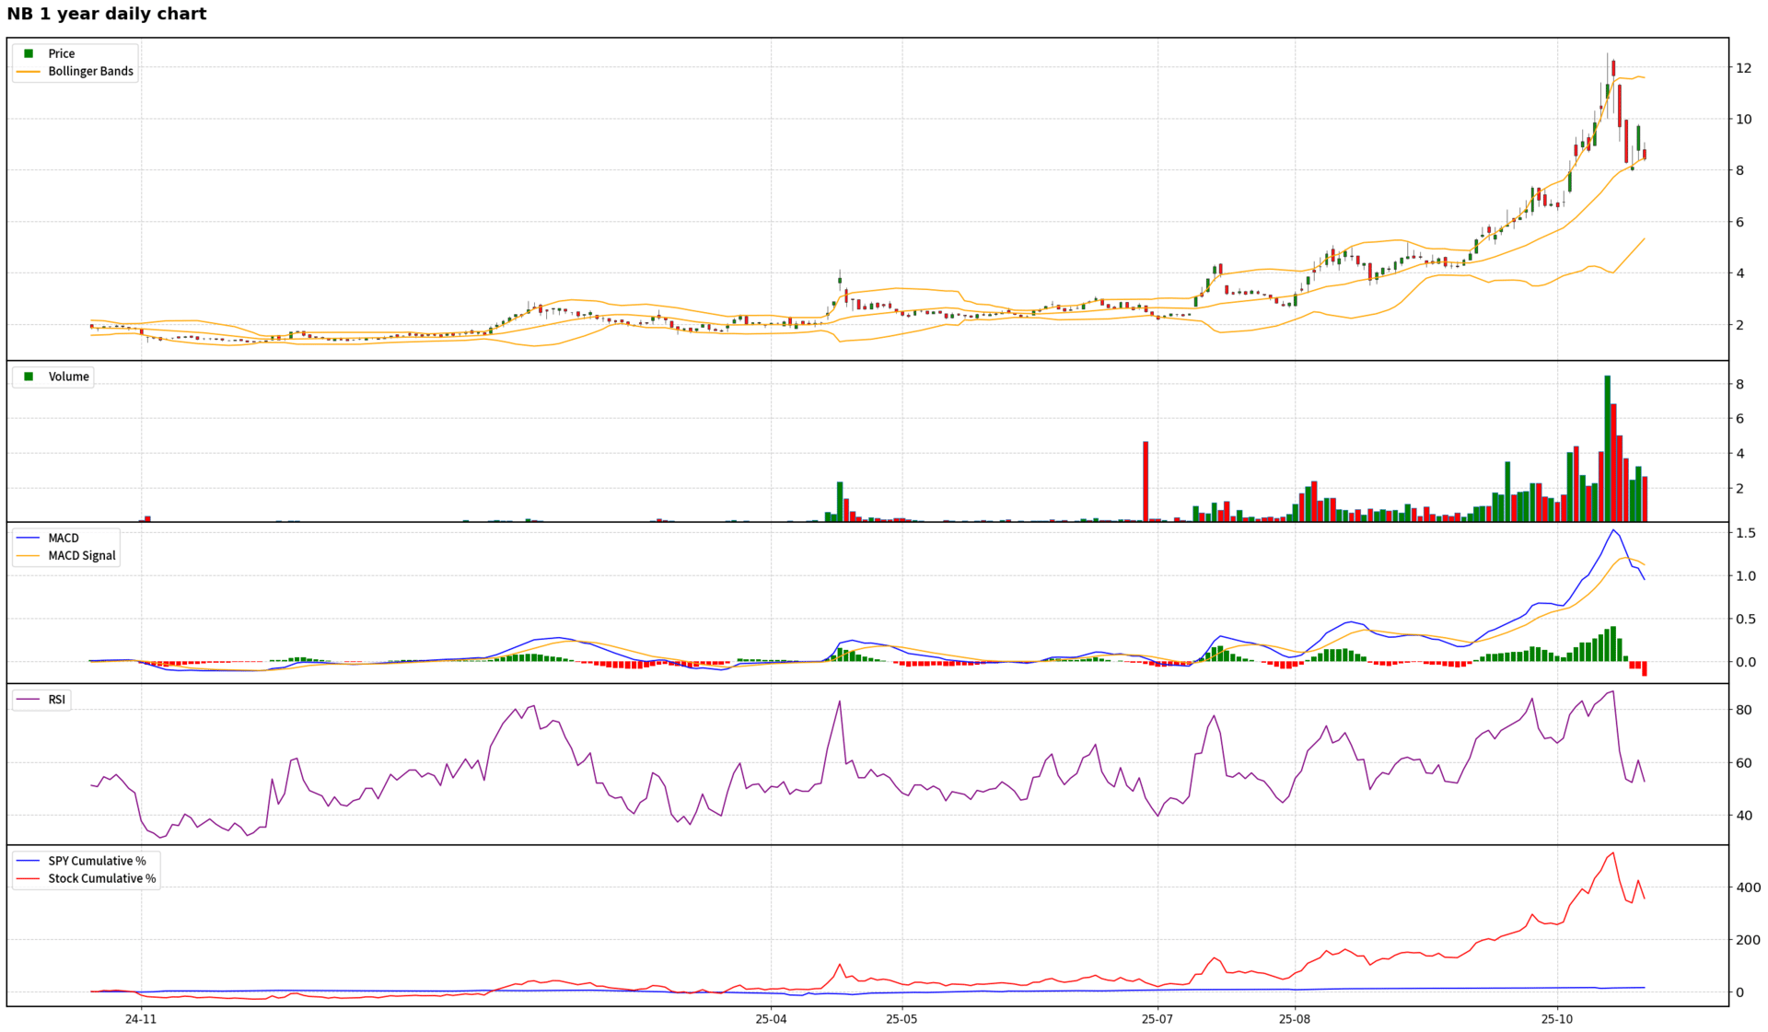
Task: Click the red Stock Cumulative % legend line
Action: point(29,878)
